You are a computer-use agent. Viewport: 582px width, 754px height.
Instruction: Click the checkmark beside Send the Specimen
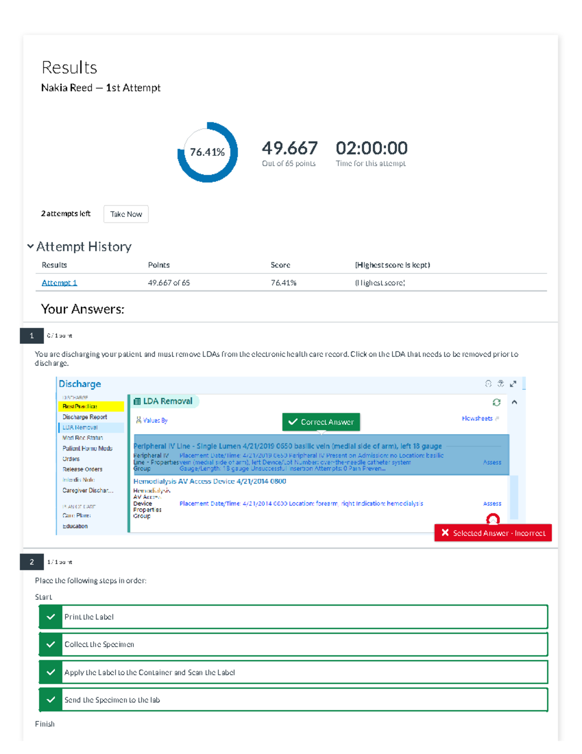pyautogui.click(x=51, y=700)
